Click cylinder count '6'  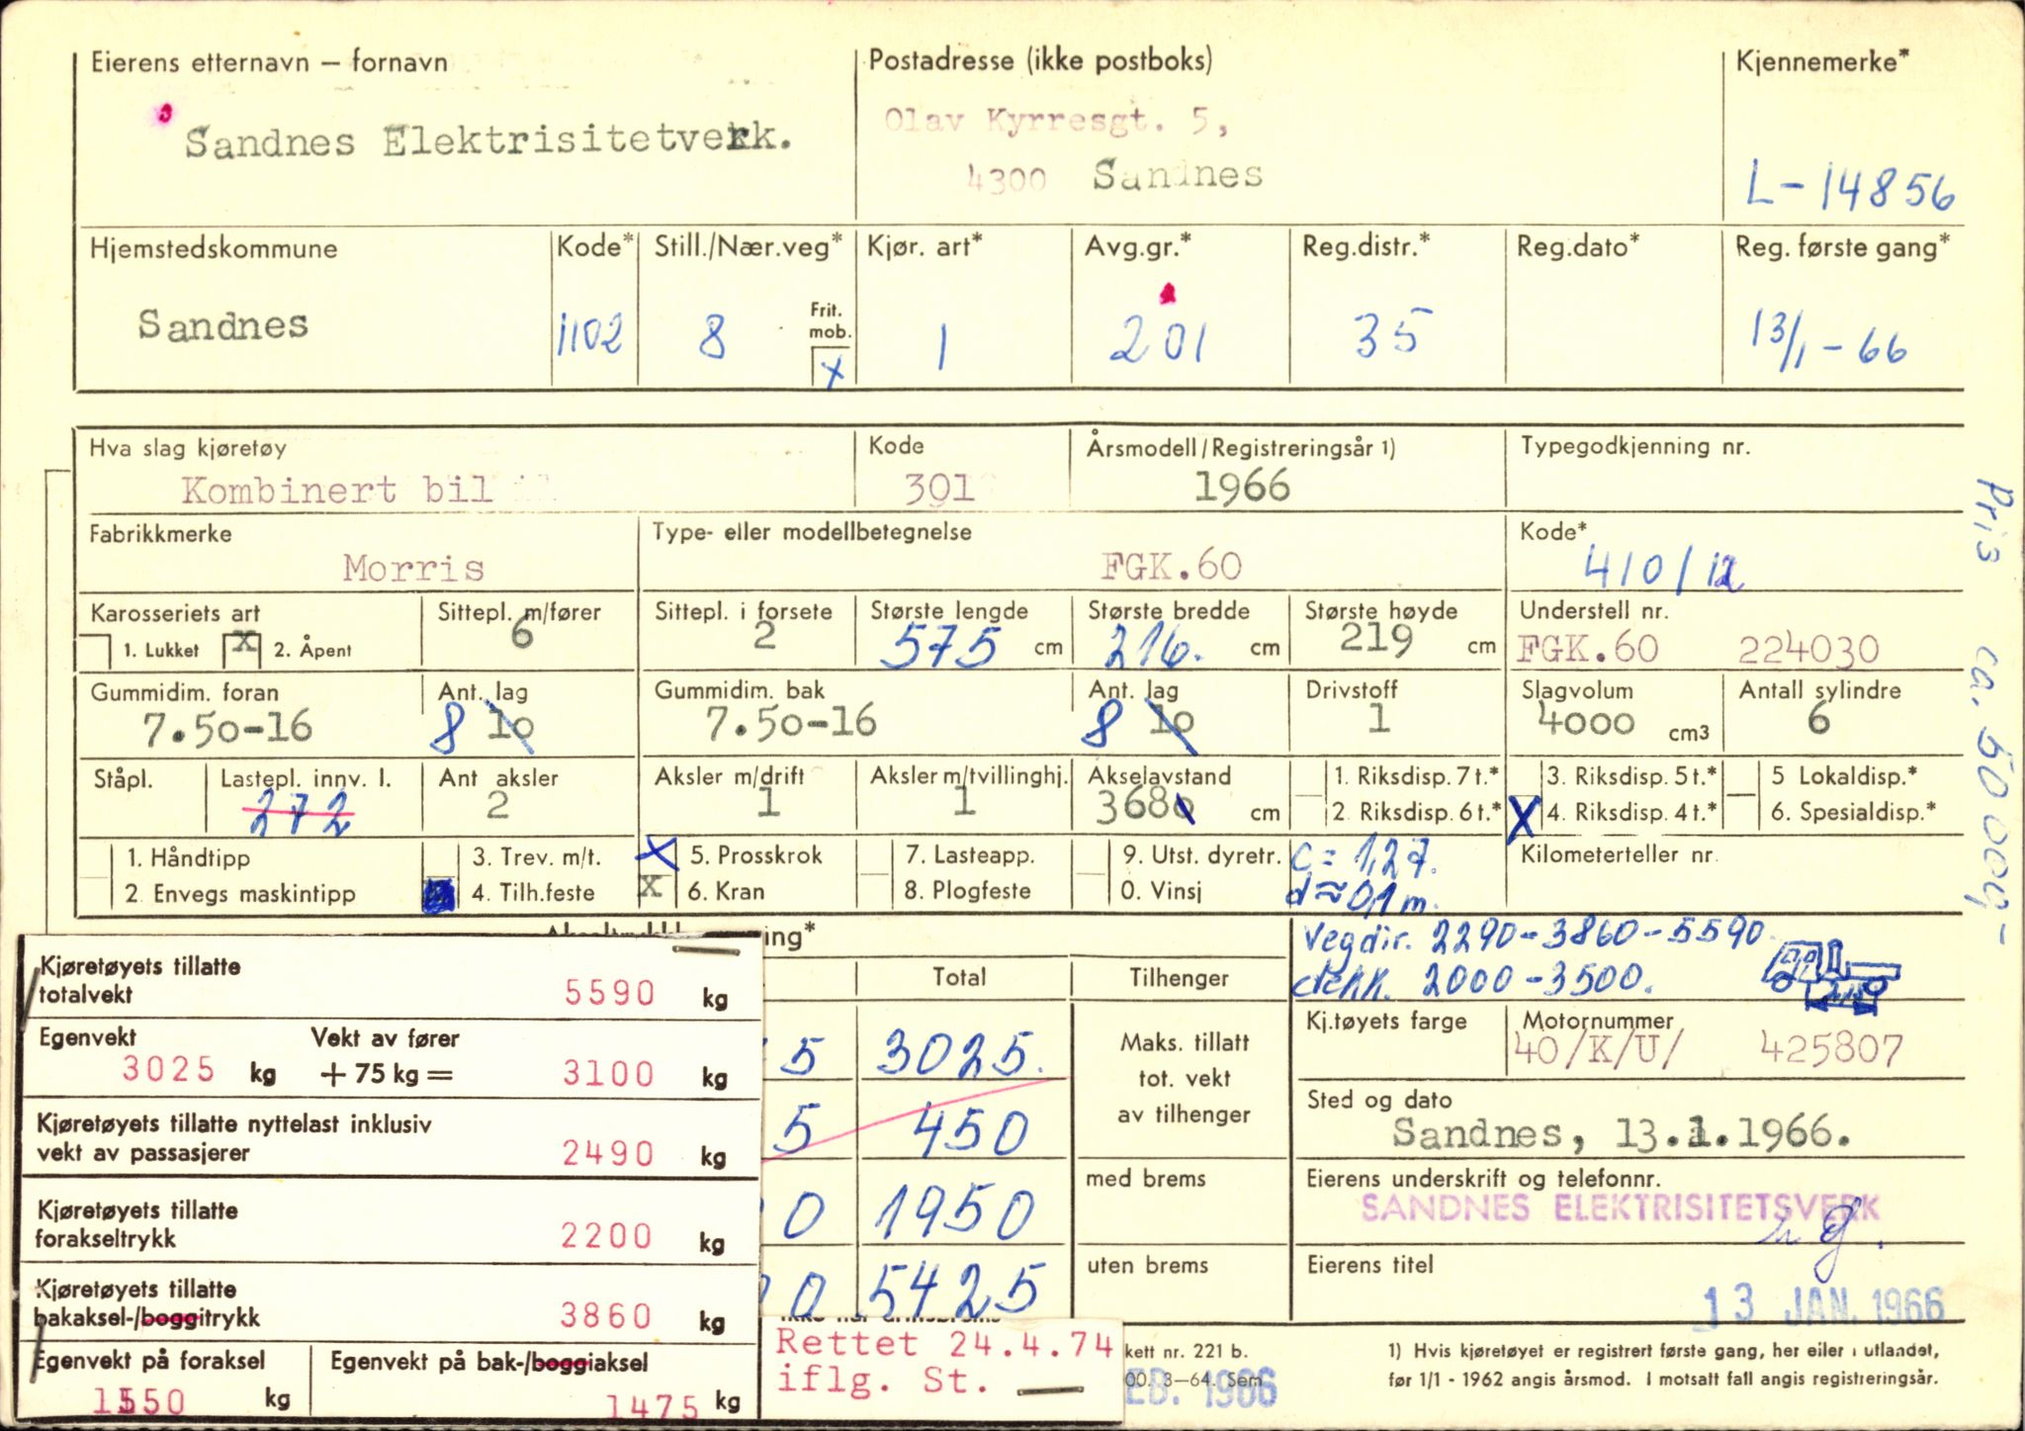pyautogui.click(x=1818, y=719)
